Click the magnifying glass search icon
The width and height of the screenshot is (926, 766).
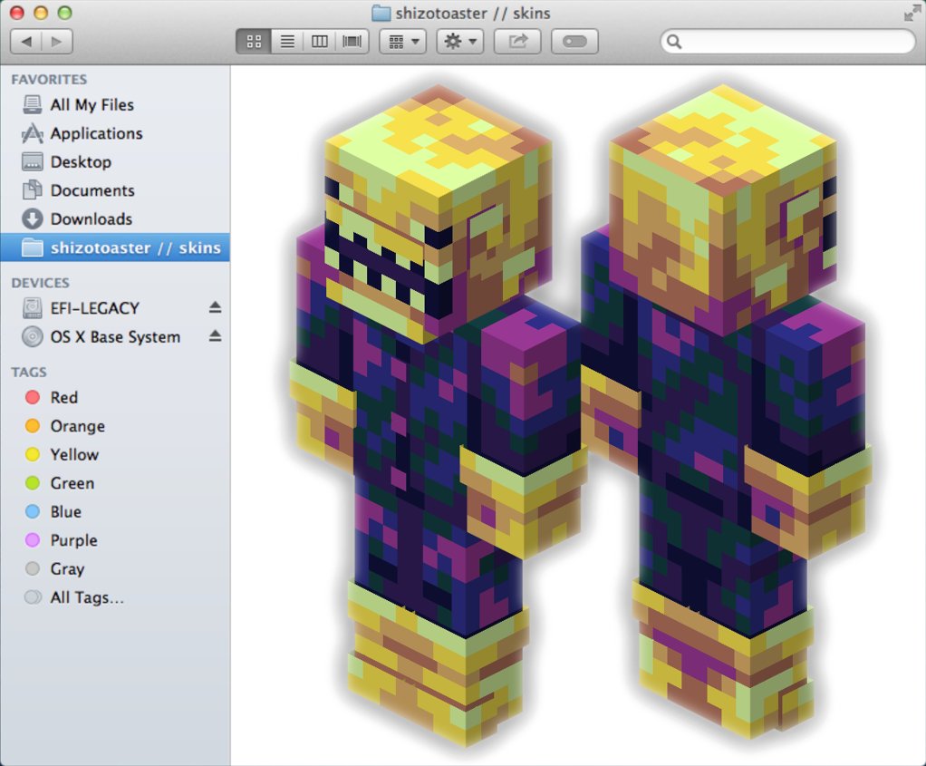674,42
